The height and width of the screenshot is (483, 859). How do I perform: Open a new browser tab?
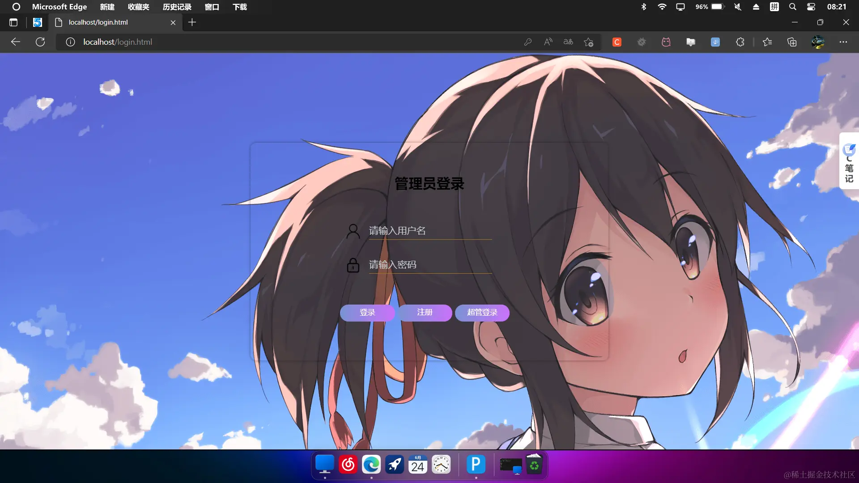tap(192, 22)
